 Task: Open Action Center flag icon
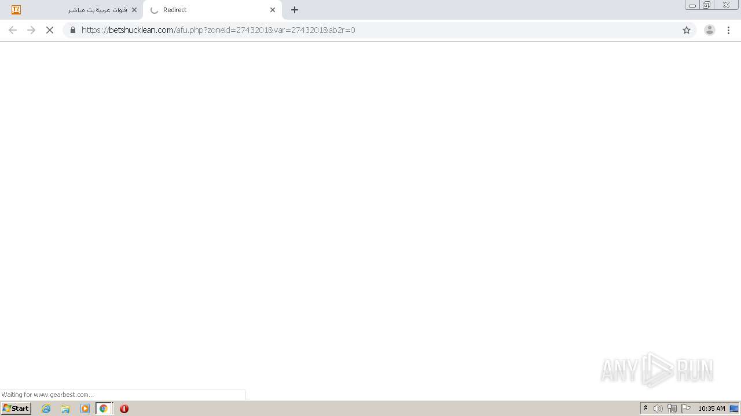686,408
